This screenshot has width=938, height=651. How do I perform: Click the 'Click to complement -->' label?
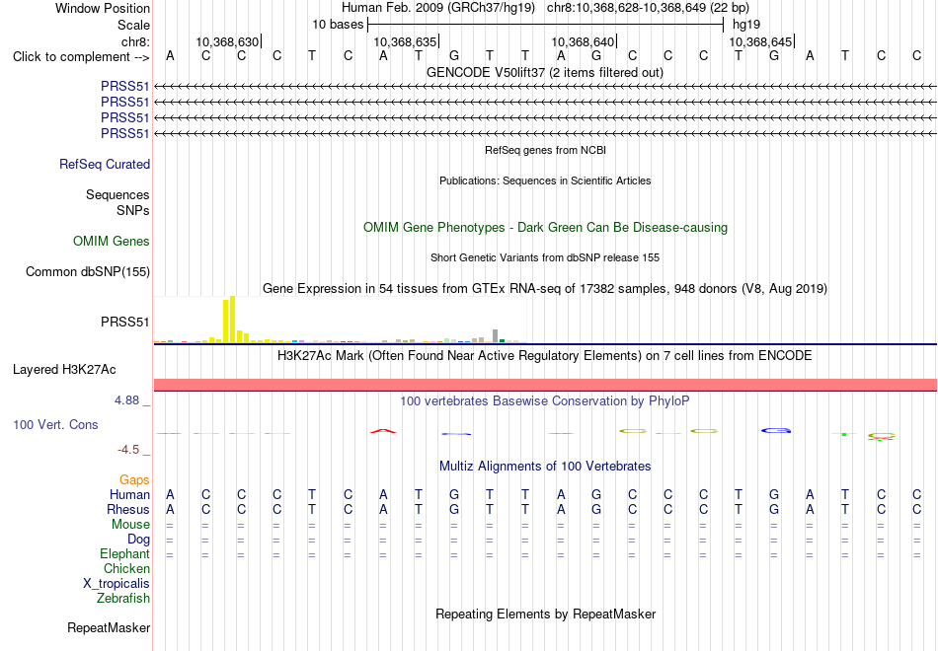81,57
